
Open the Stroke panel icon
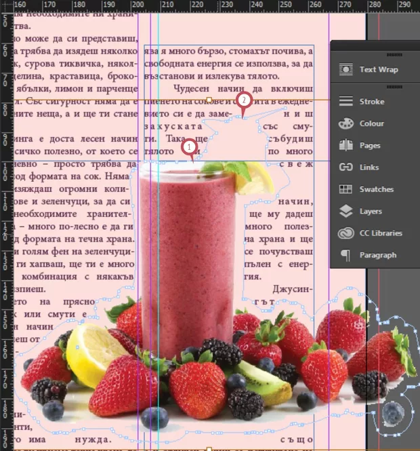click(x=346, y=101)
